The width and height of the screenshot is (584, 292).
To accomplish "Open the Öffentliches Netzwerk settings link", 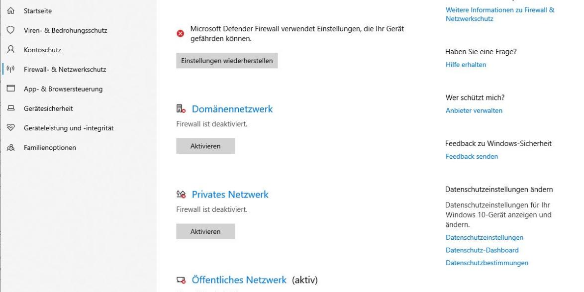I will (239, 280).
